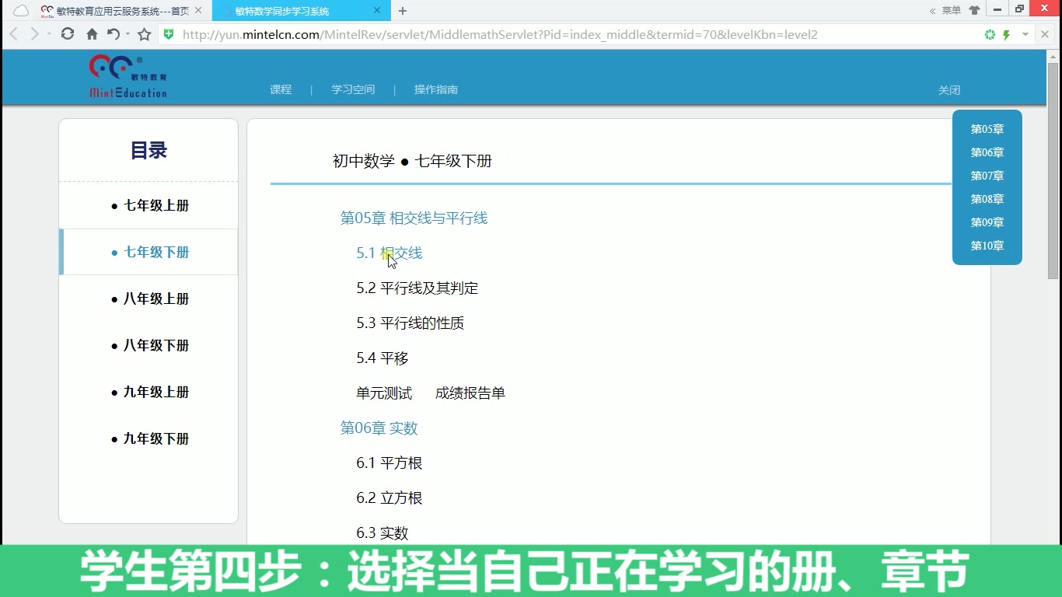
Task: Select 七年级上册 in the catalog
Action: 148,205
